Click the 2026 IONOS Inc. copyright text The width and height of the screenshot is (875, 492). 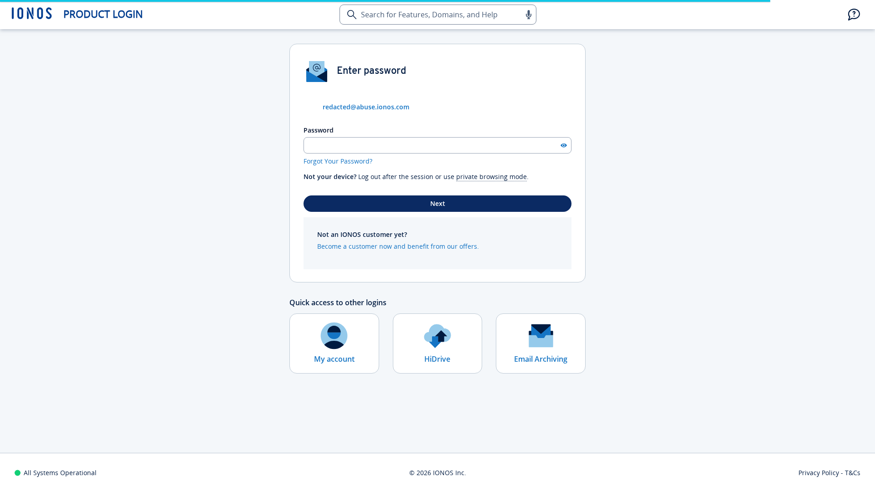click(437, 473)
